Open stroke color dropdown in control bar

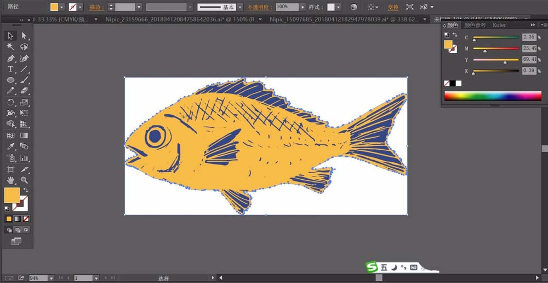81,7
